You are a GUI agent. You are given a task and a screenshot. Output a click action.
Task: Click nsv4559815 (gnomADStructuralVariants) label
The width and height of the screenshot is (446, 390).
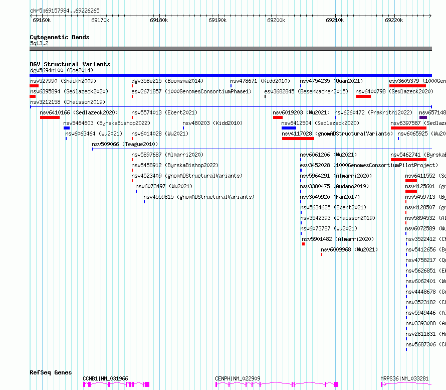[199, 197]
